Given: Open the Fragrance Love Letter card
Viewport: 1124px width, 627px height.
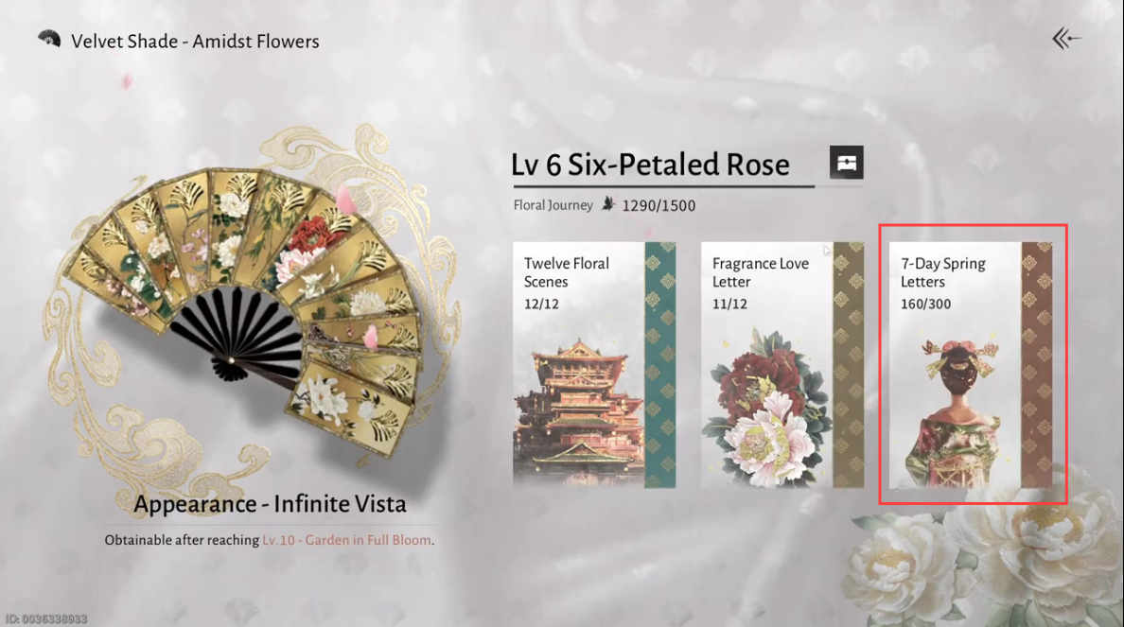Looking at the screenshot, I should 782,365.
